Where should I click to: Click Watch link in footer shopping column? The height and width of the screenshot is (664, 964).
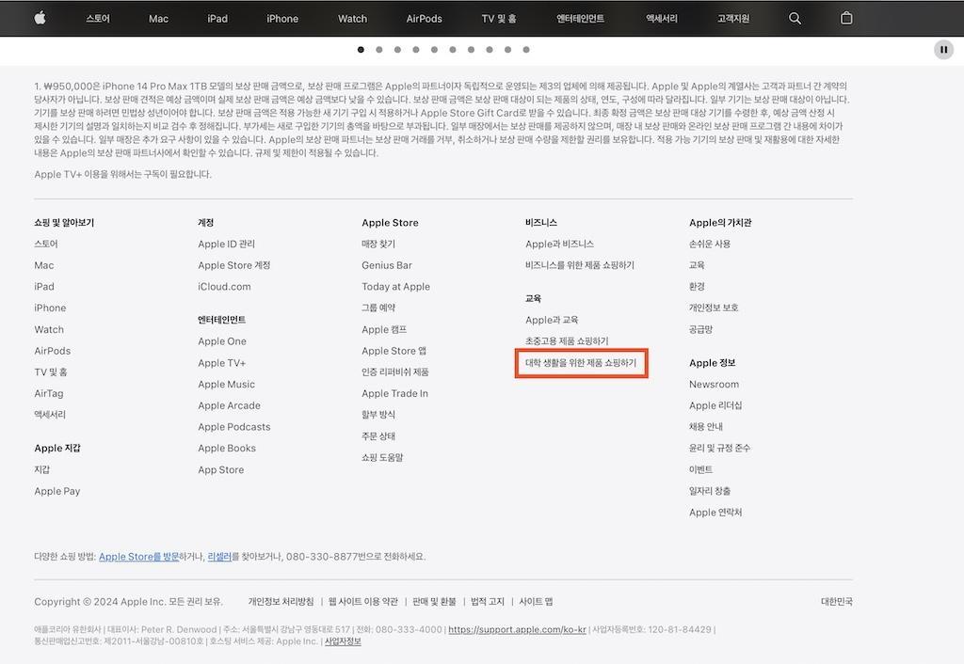[x=49, y=330]
